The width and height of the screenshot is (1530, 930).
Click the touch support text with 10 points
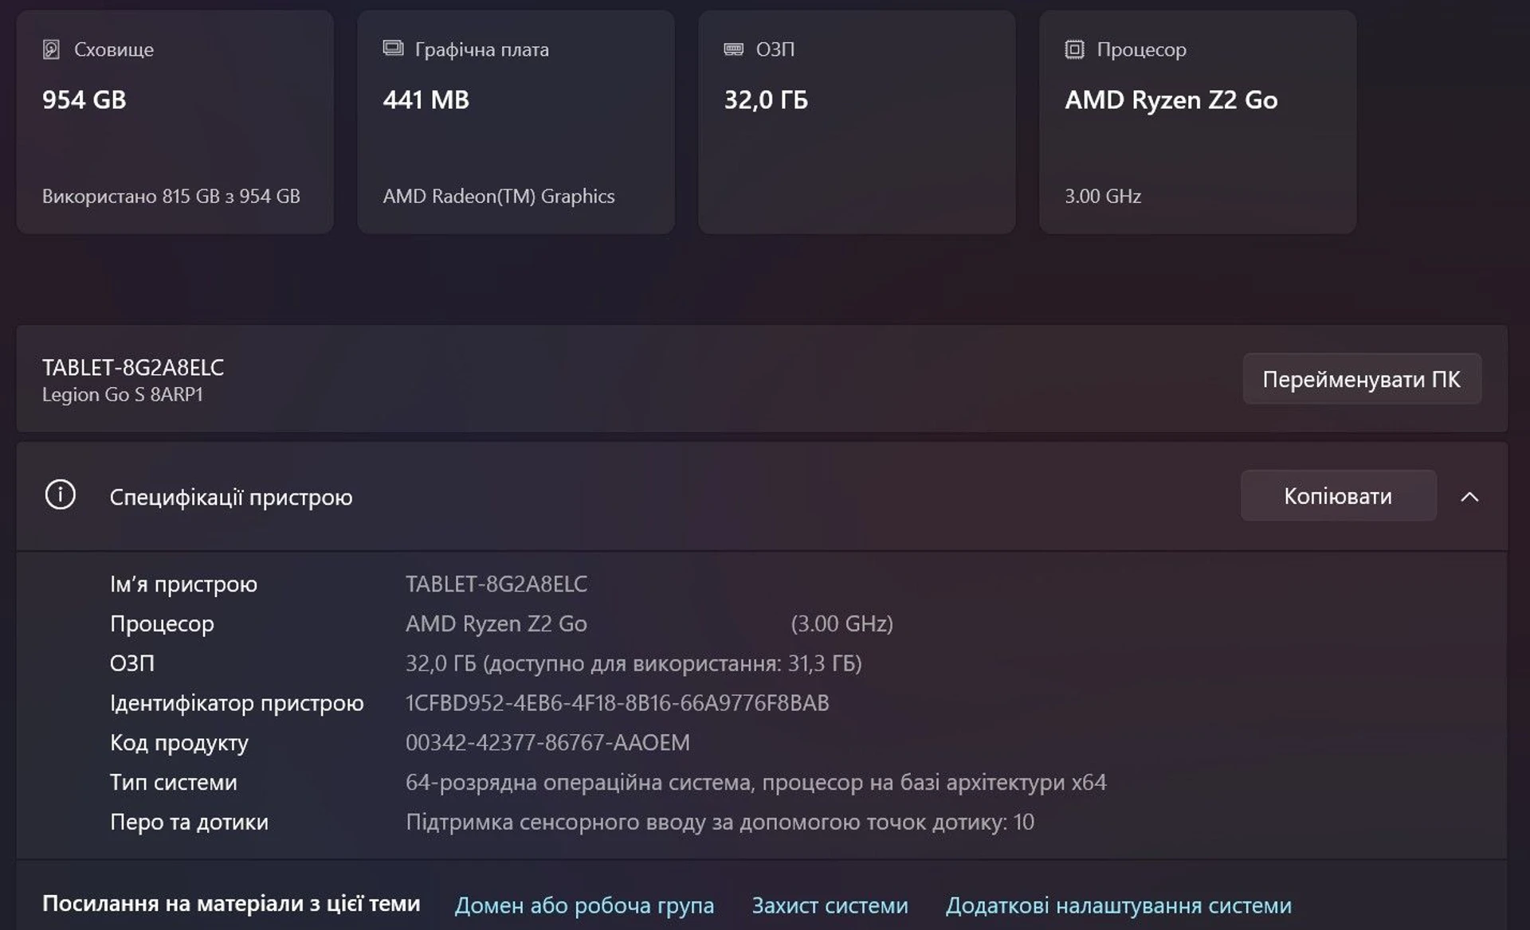click(x=720, y=822)
